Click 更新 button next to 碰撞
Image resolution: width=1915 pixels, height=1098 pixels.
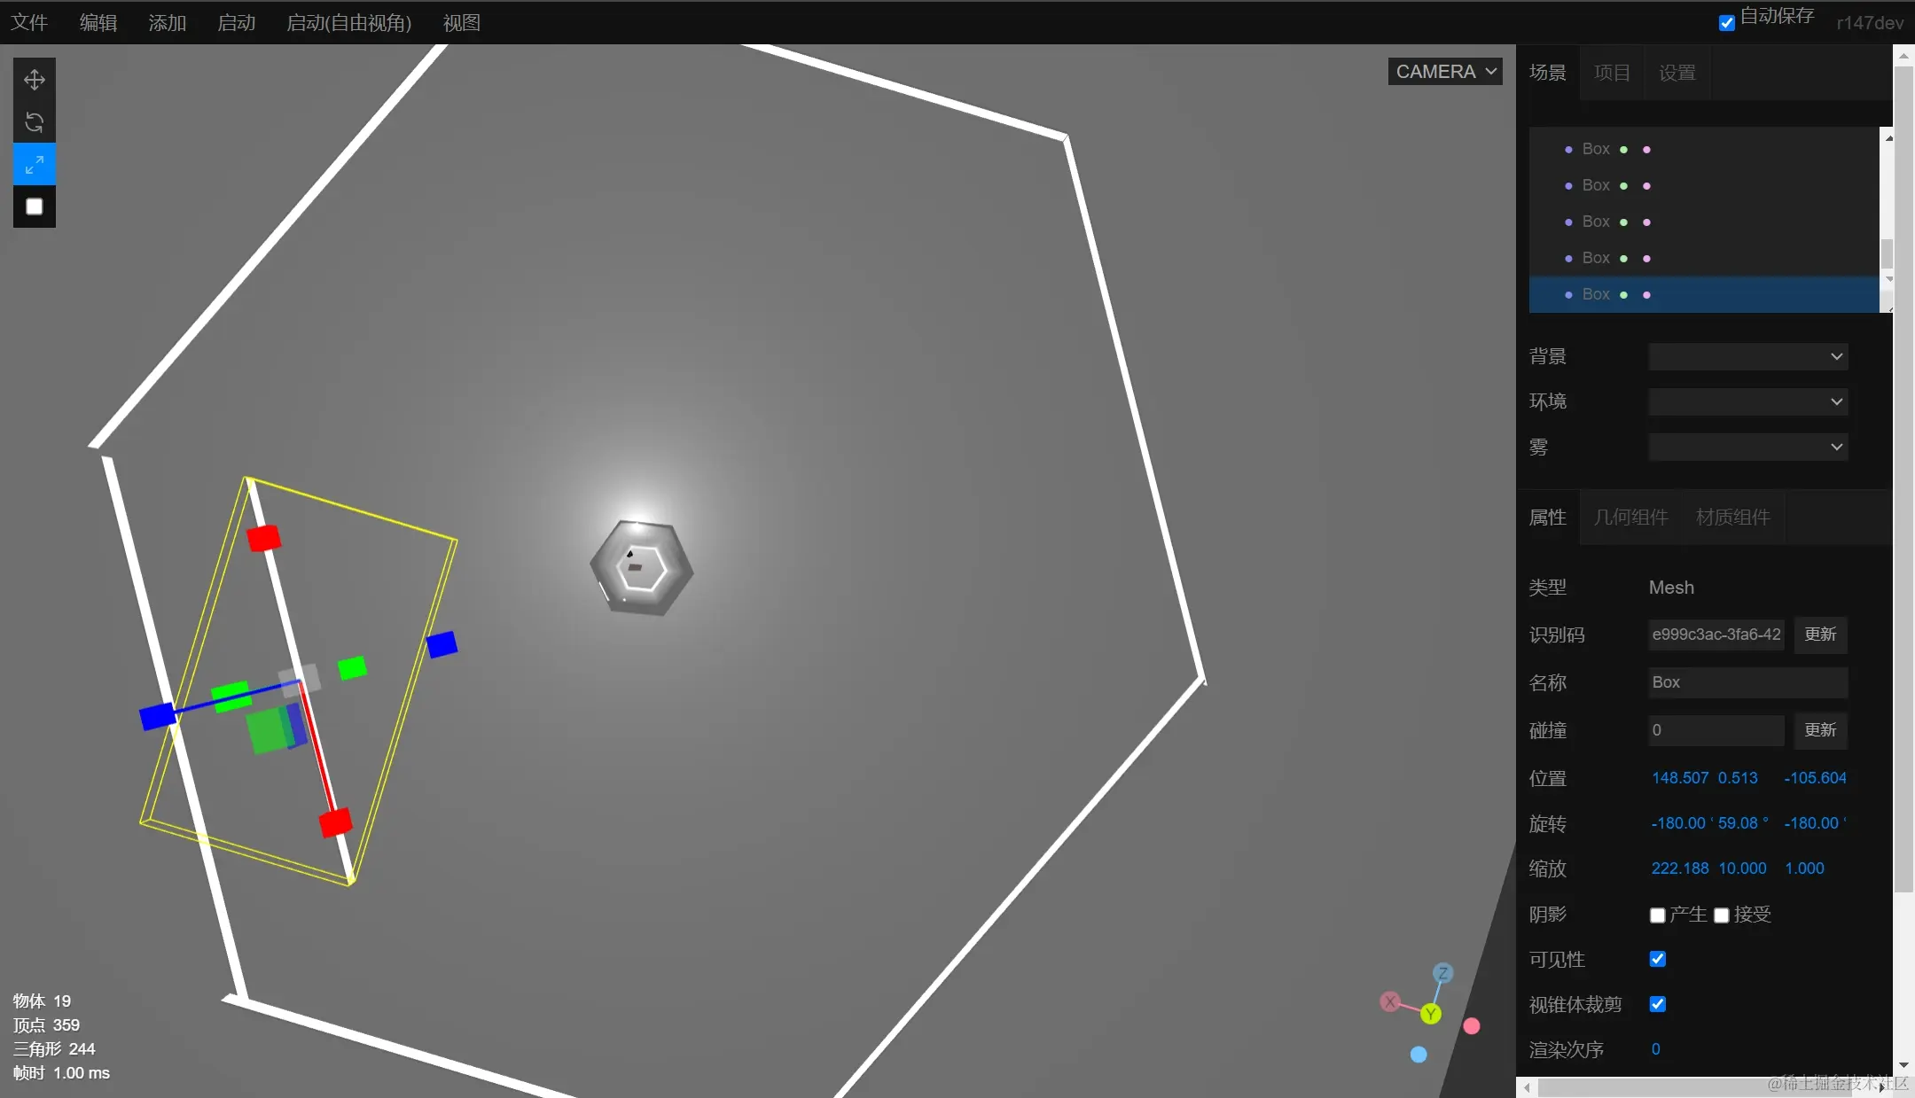point(1820,730)
